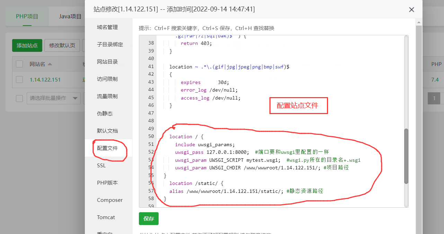
Task: Check the checkbox beside site 1.14.122.151
Action: point(19,79)
